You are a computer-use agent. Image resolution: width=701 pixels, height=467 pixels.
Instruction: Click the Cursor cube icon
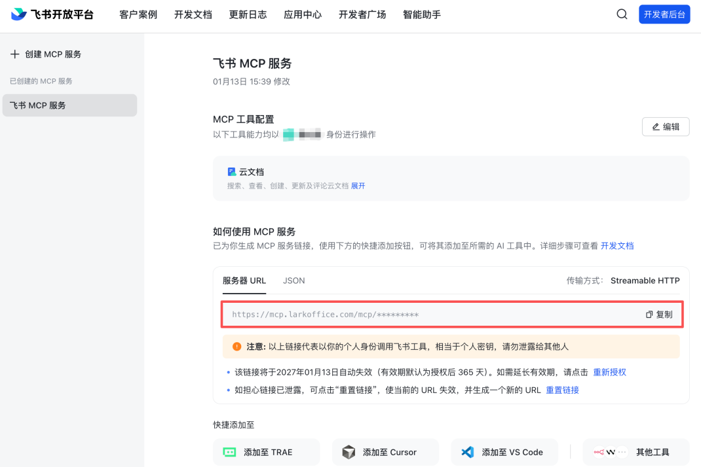pos(349,452)
